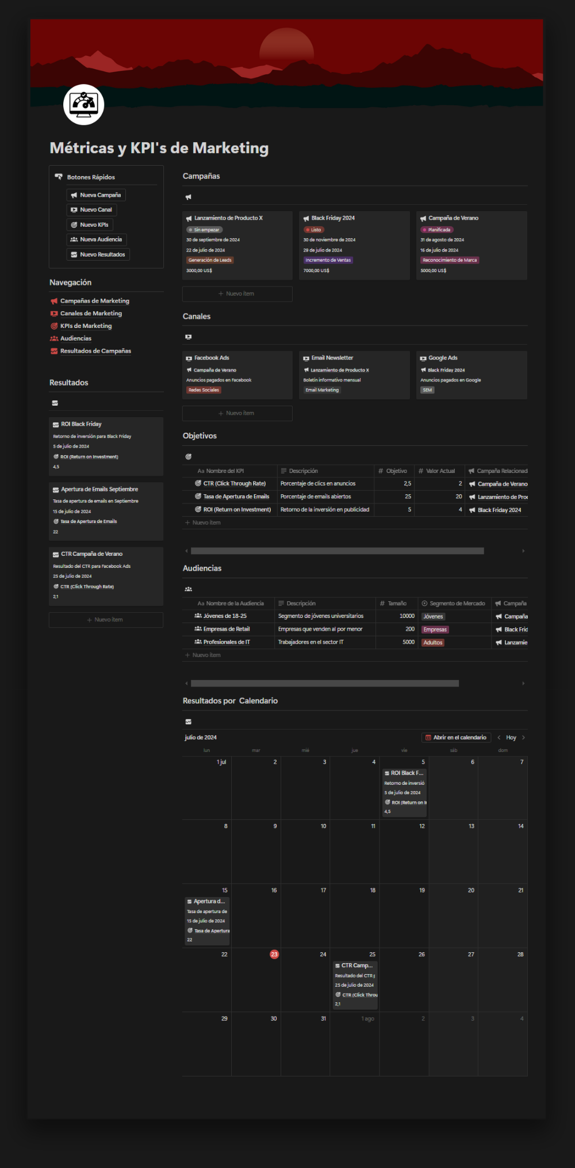575x1168 pixels.
Task: Click Objetivo column header in Objetivos table
Action: pos(394,471)
